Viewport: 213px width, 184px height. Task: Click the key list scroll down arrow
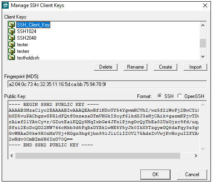pyautogui.click(x=203, y=57)
